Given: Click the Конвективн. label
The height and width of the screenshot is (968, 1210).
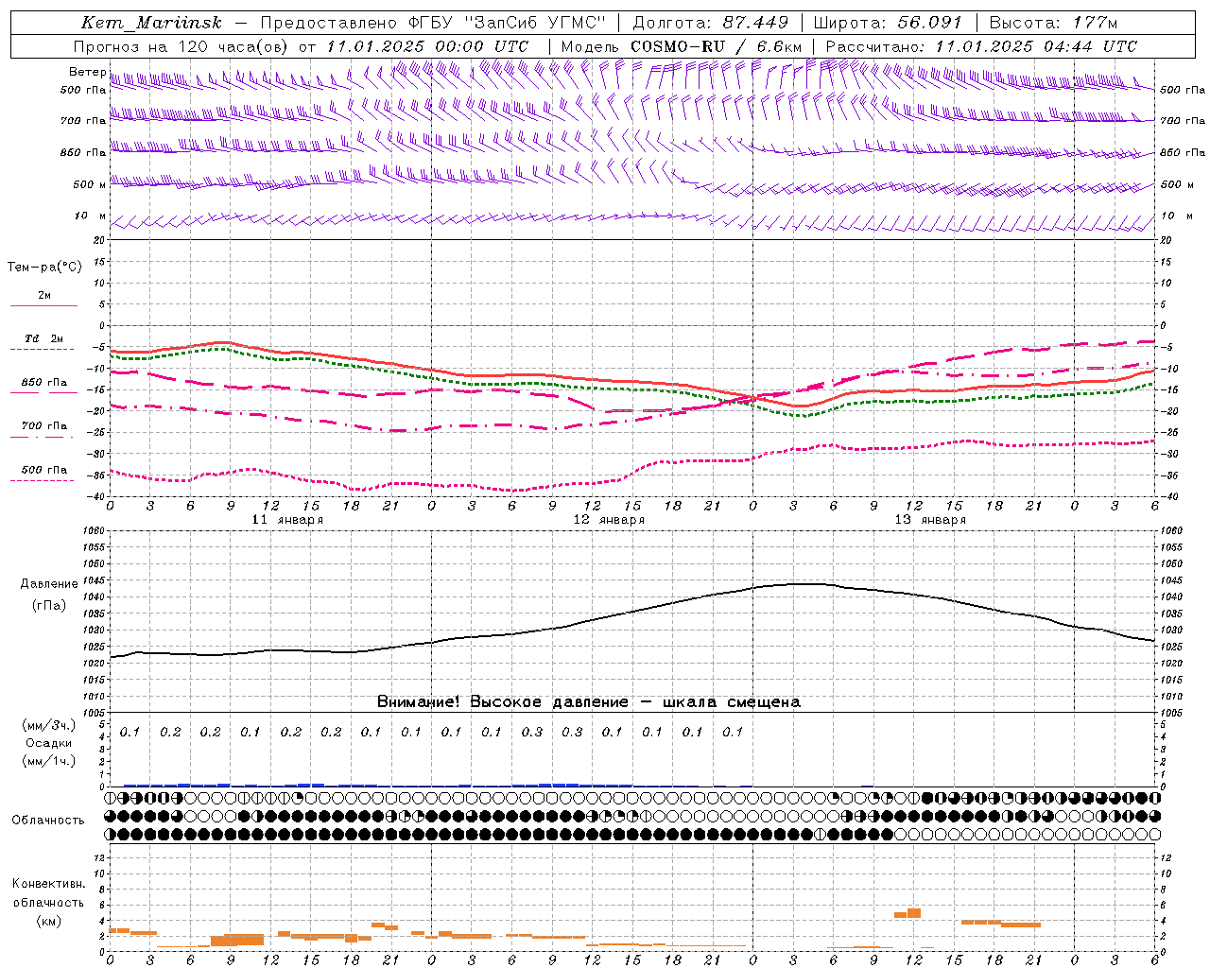Looking at the screenshot, I should click(x=48, y=884).
